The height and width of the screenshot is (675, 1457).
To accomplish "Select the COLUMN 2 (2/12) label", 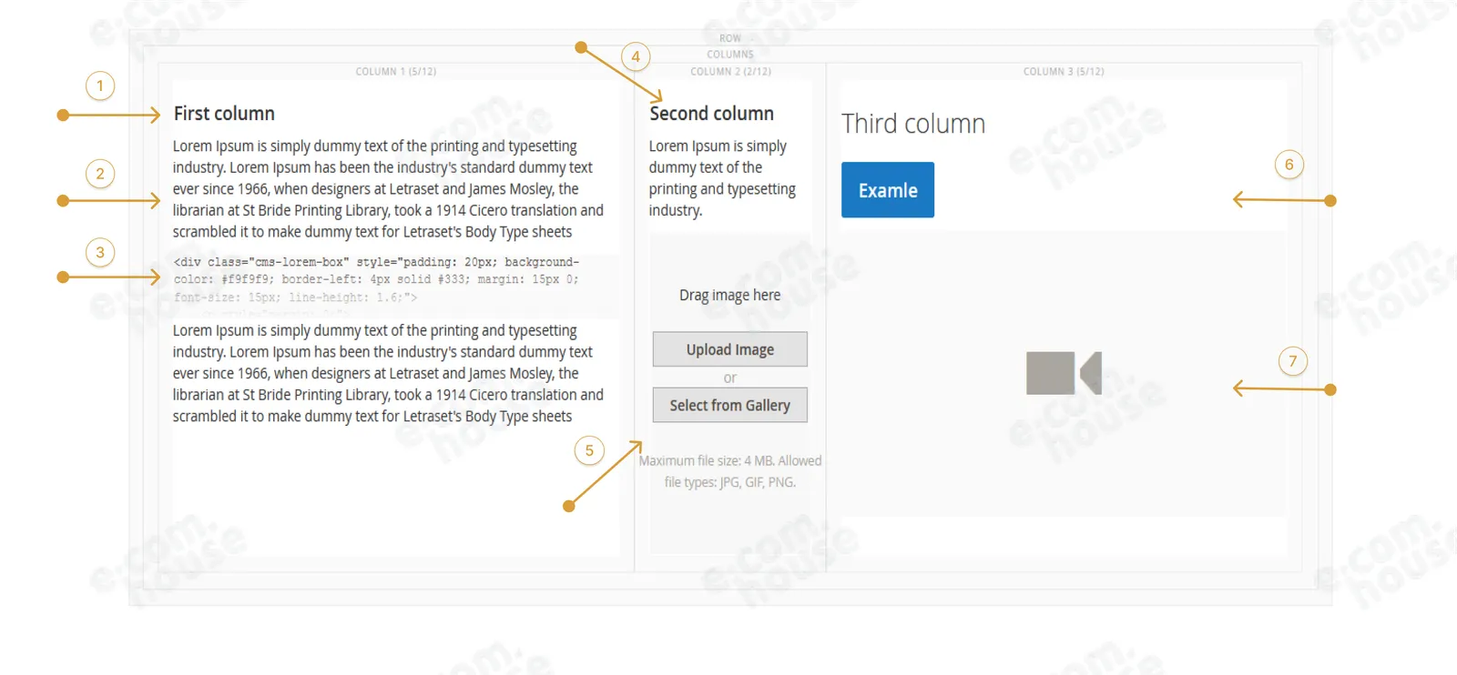I will pyautogui.click(x=730, y=72).
